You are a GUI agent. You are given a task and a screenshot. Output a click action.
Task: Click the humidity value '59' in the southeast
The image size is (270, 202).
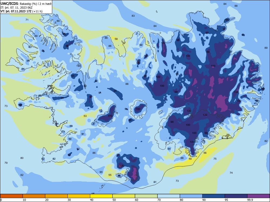click(x=228, y=135)
